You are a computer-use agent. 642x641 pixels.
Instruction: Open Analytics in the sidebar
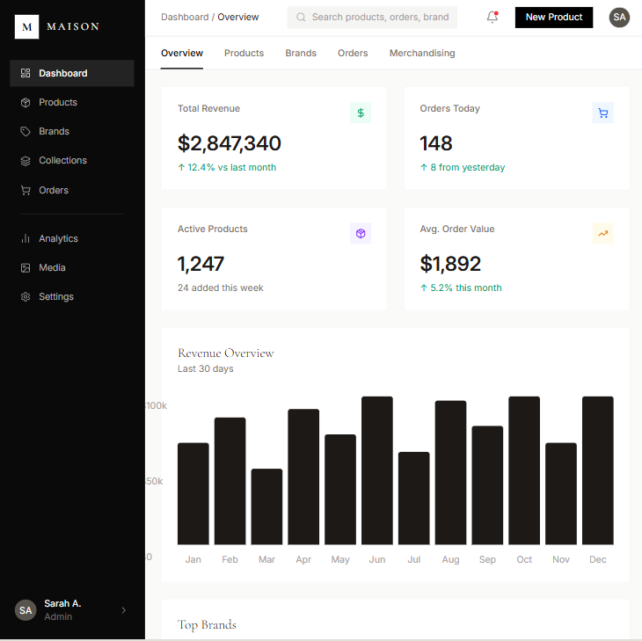[x=58, y=238]
